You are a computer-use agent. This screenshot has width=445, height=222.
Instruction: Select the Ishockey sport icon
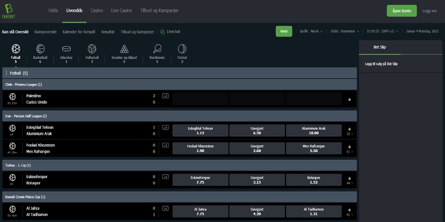coord(66,49)
